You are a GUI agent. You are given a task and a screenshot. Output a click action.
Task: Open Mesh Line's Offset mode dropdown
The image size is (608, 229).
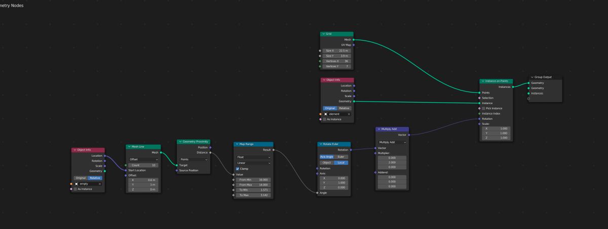point(143,159)
